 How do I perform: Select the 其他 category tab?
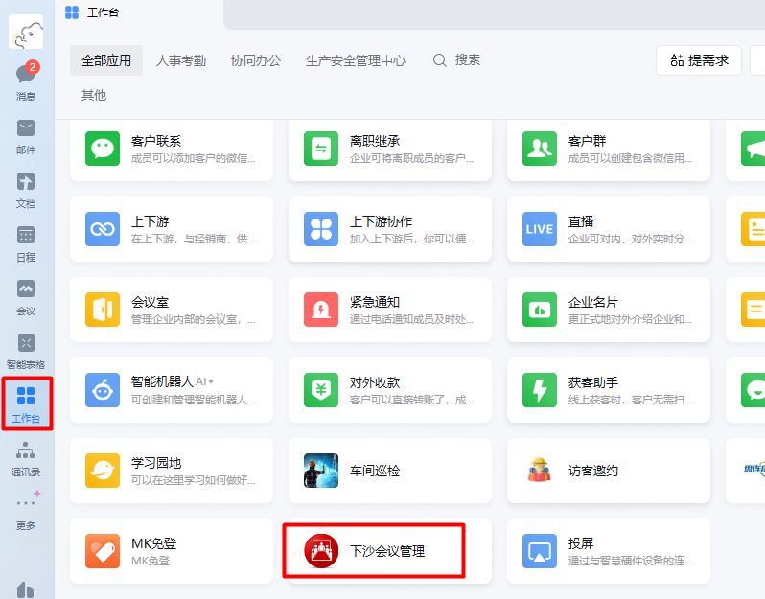tap(94, 96)
